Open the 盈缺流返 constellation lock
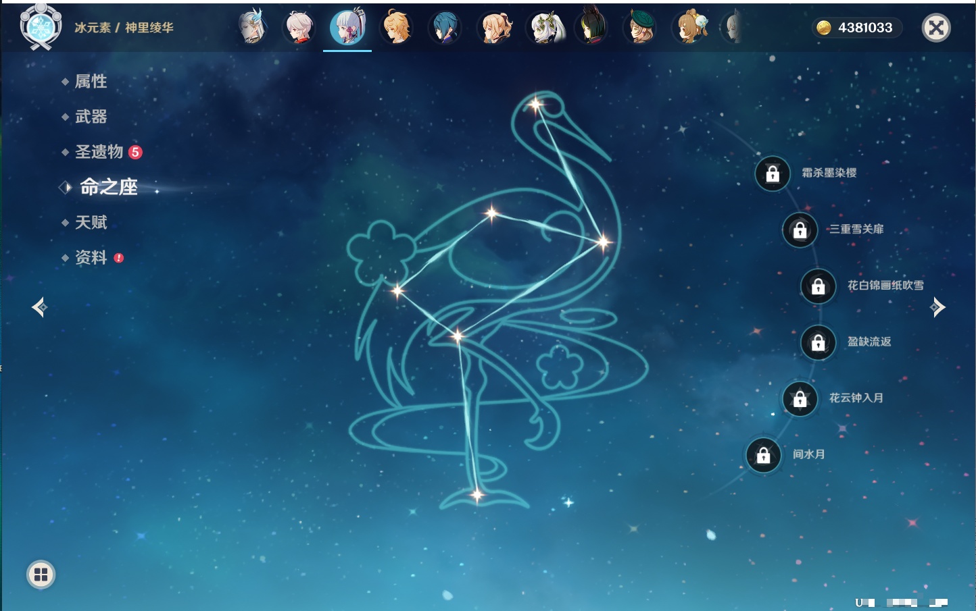This screenshot has width=976, height=611. coord(818,343)
